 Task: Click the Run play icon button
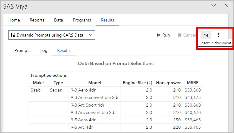[164, 35]
